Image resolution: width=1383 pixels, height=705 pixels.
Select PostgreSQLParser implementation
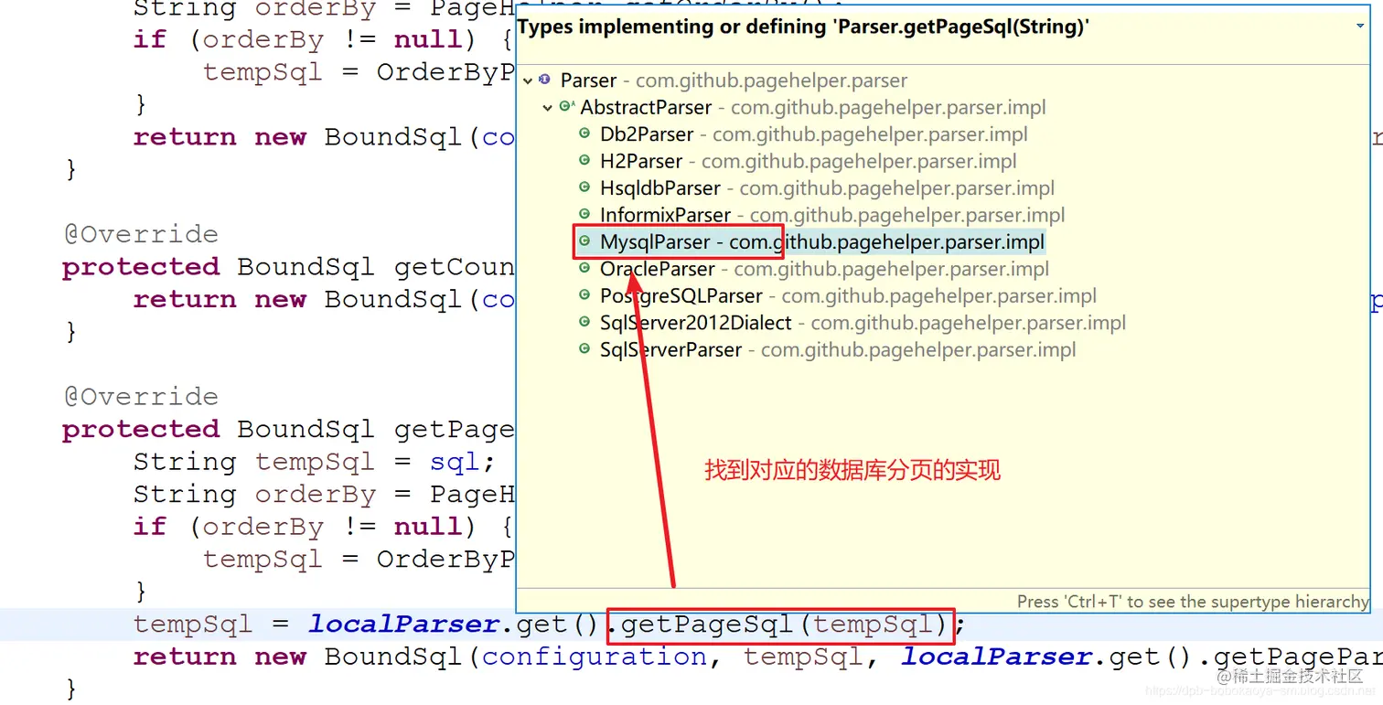[848, 296]
